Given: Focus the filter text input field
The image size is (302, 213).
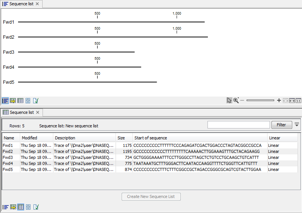Looking at the screenshot, I should coord(238,125).
